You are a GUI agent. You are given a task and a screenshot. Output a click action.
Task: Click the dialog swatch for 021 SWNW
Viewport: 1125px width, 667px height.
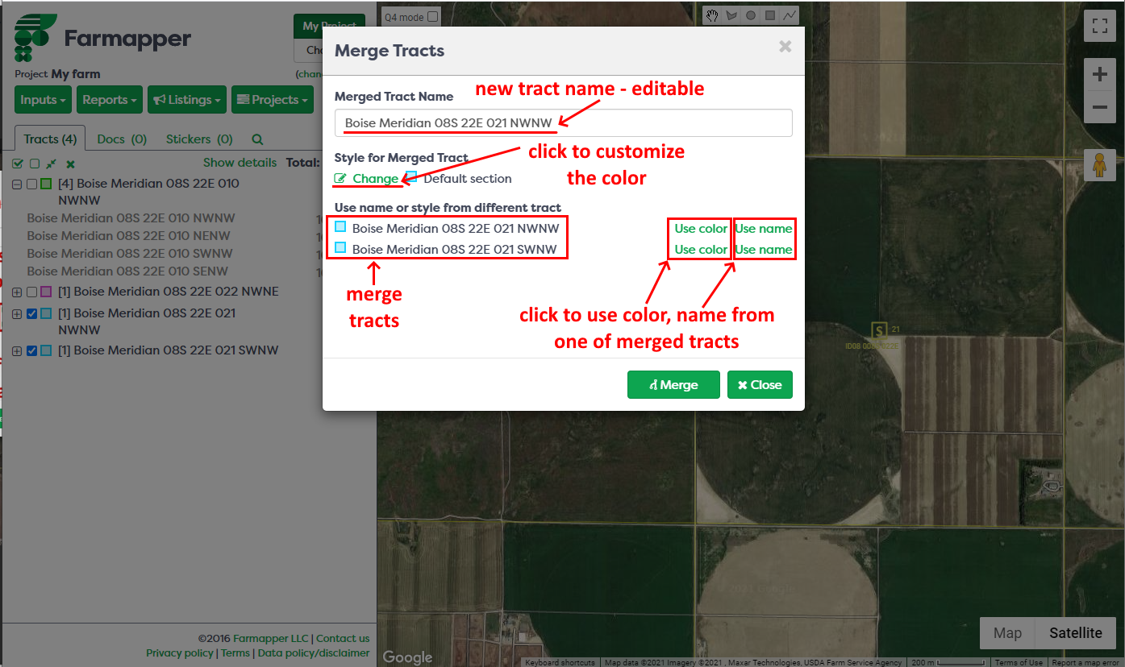tap(340, 248)
